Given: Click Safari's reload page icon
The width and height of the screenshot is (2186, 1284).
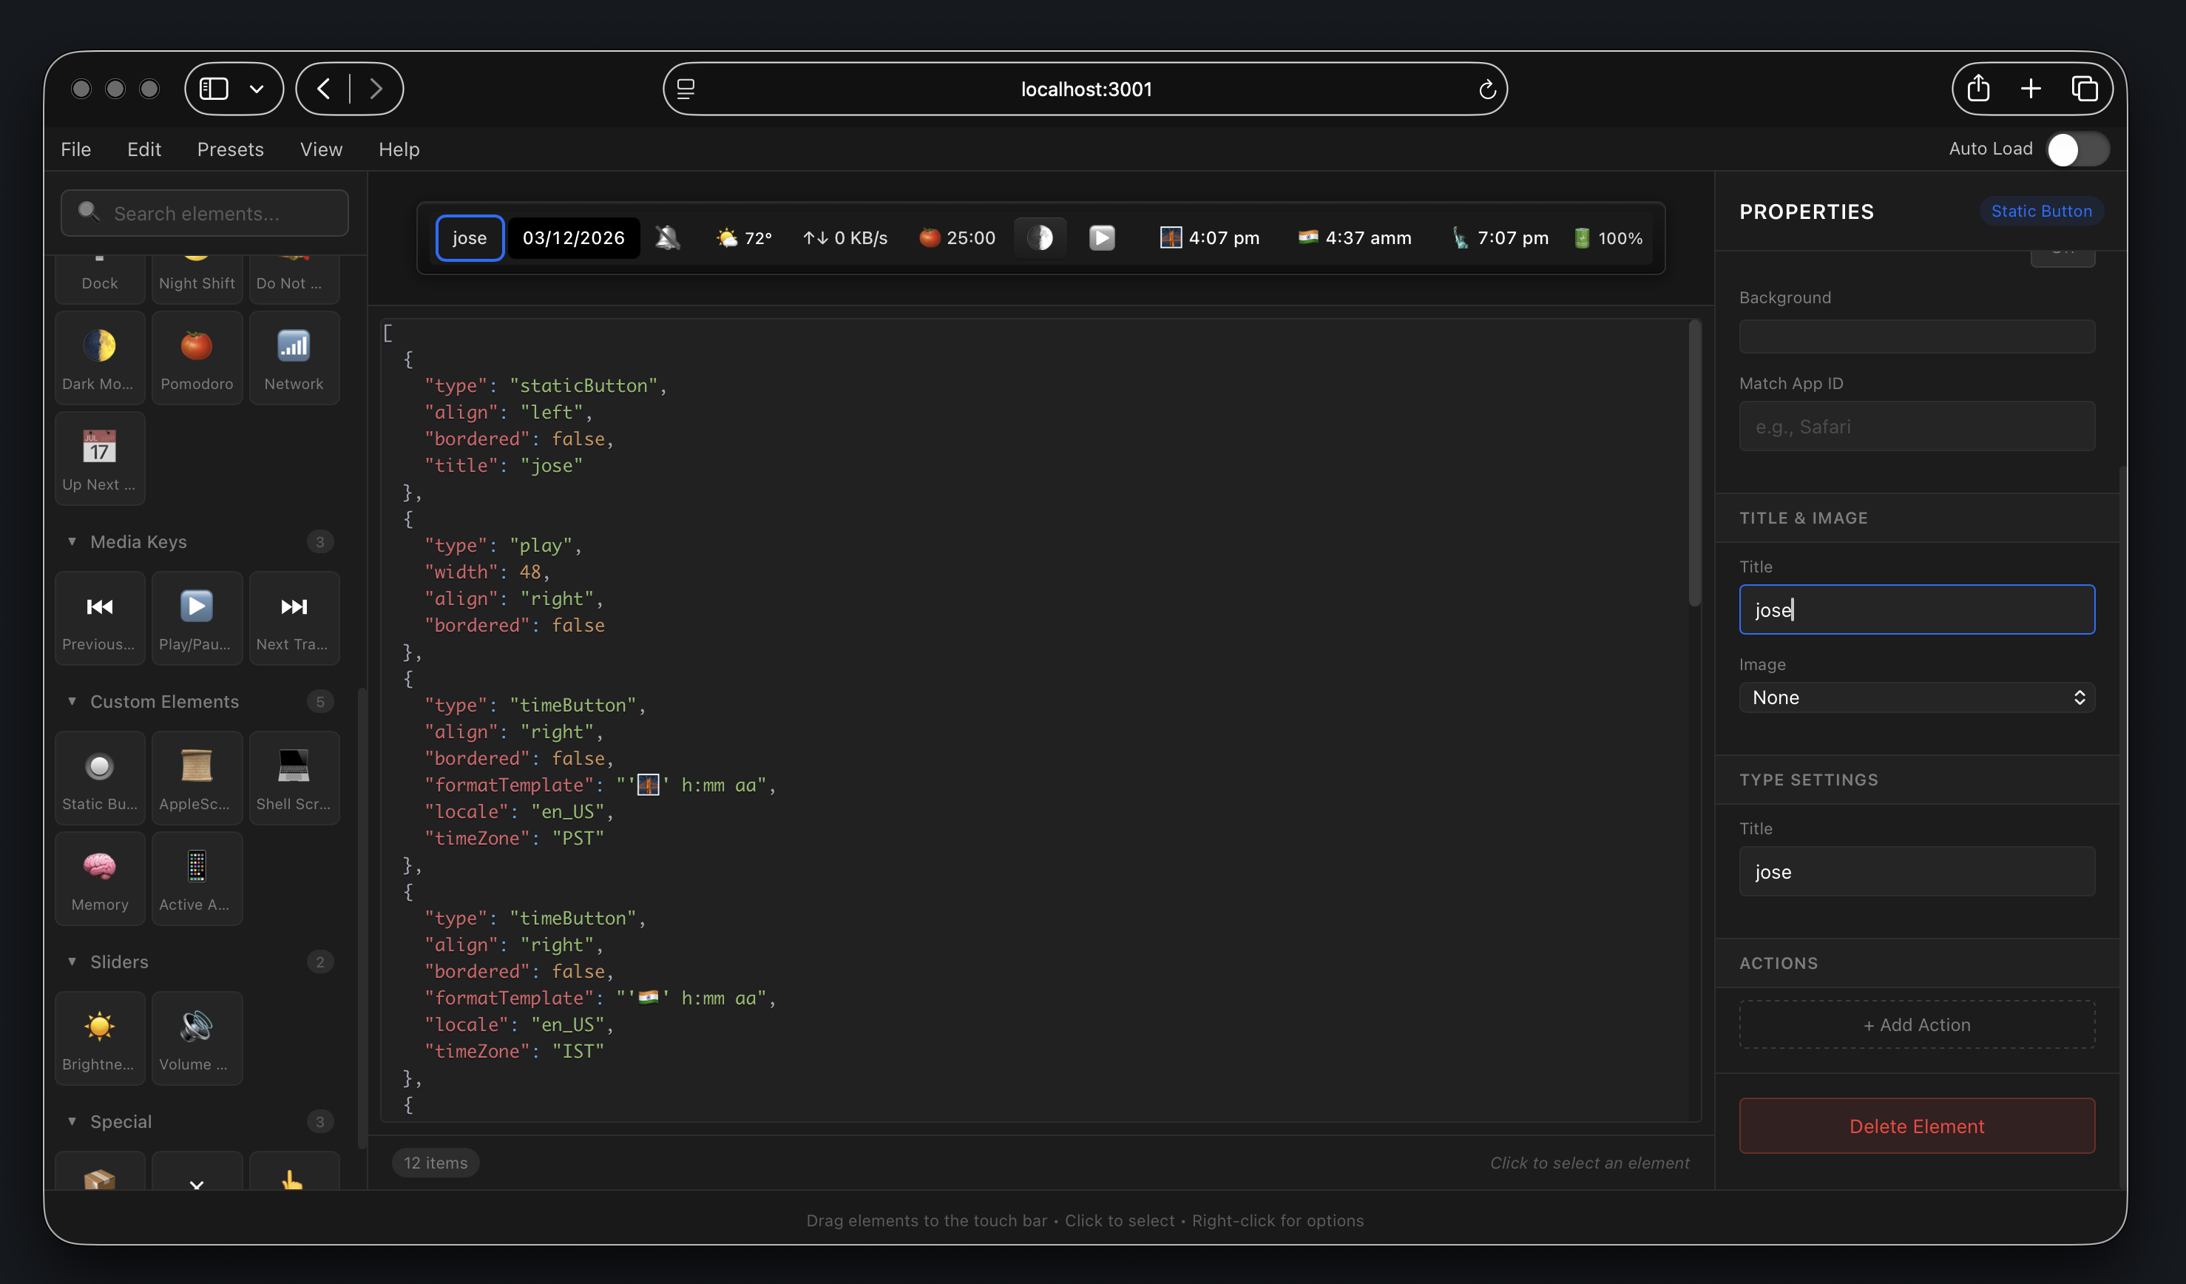Looking at the screenshot, I should (1487, 89).
